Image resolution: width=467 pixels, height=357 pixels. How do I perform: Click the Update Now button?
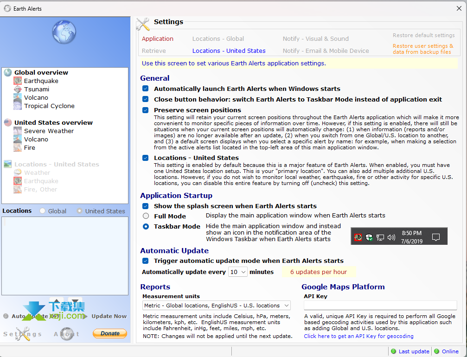coord(109,316)
